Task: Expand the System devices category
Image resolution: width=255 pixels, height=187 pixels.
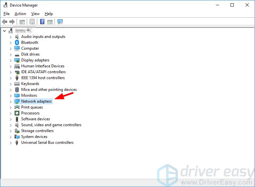Action: (x=11, y=137)
